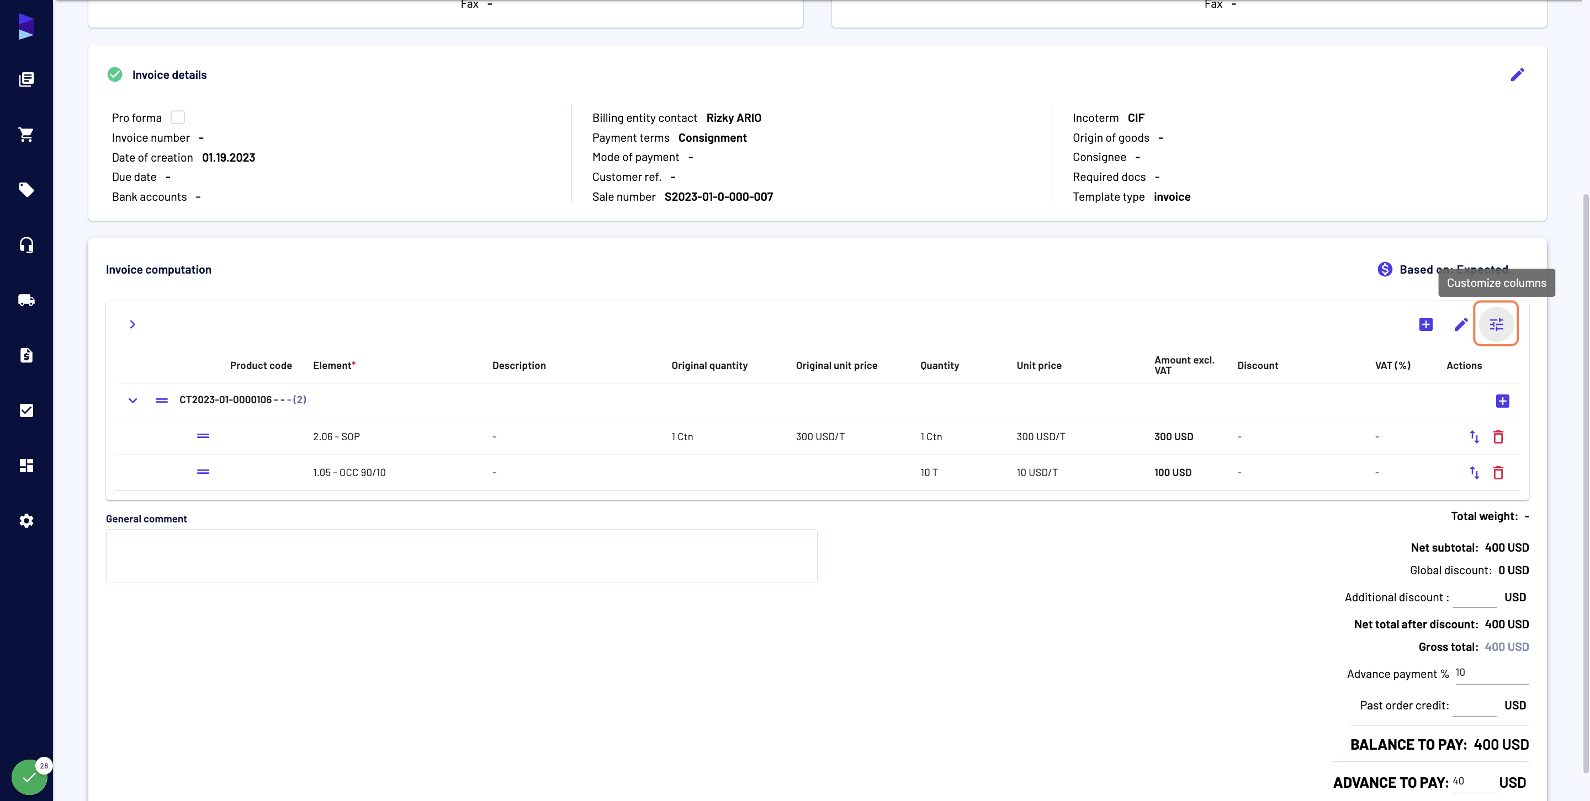The width and height of the screenshot is (1590, 801).
Task: Click the vertical page scrollbar
Action: tap(1584, 483)
